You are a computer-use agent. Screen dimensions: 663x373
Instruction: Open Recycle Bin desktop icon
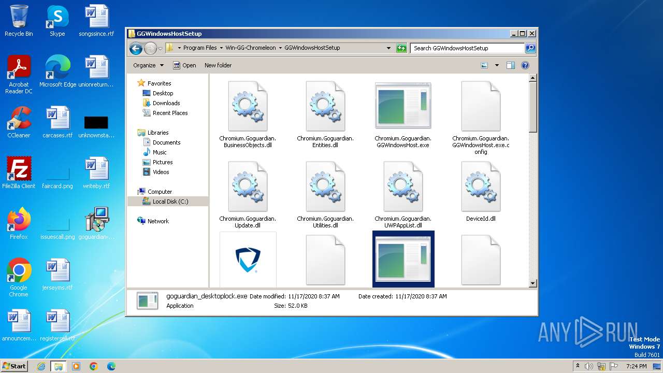click(x=19, y=21)
